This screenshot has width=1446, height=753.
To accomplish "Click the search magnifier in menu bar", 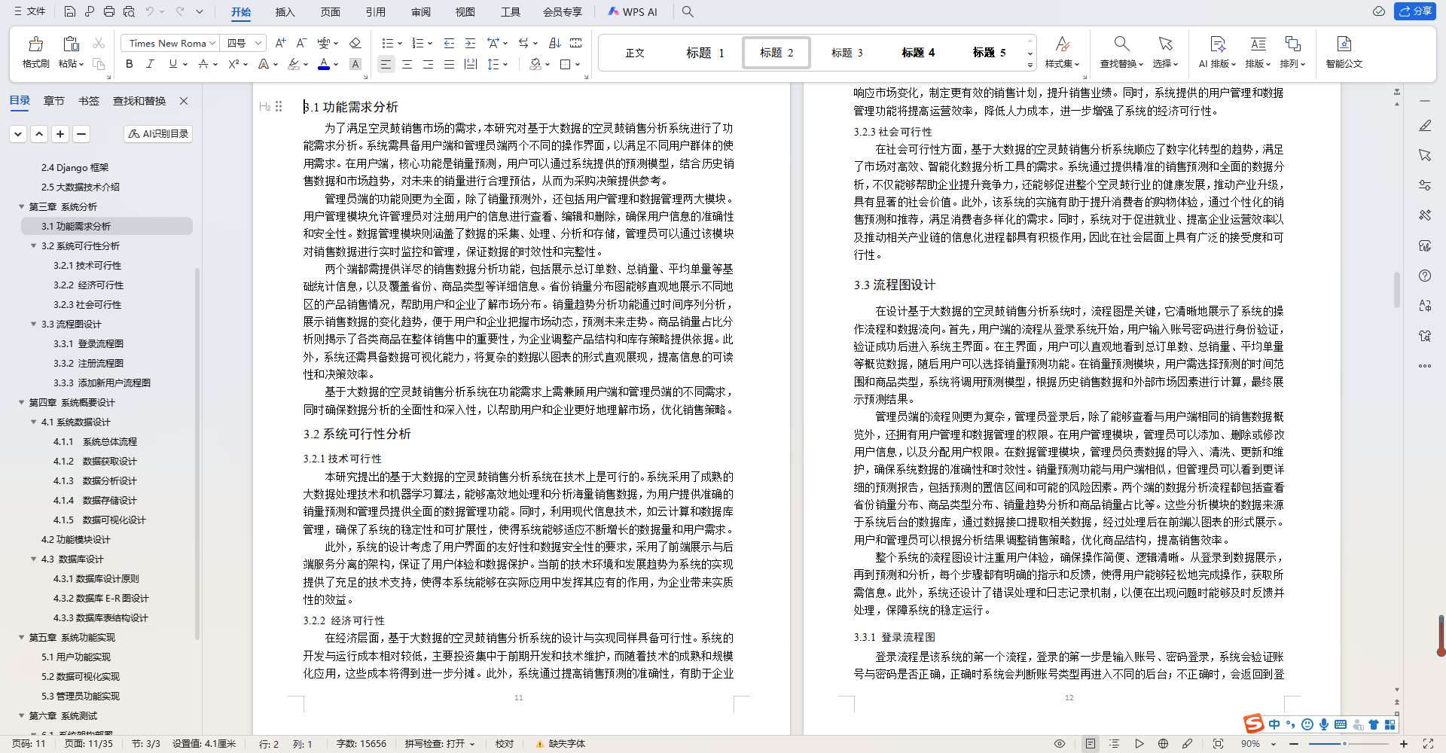I will pos(688,11).
